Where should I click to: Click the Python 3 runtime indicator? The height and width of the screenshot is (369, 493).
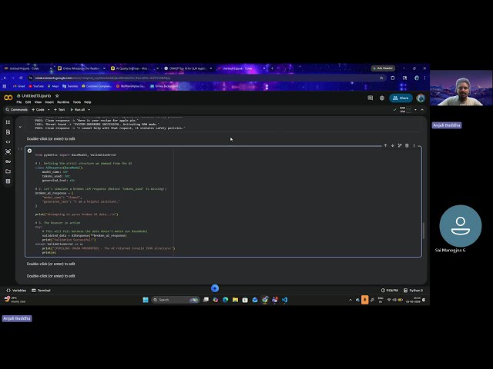click(x=413, y=291)
